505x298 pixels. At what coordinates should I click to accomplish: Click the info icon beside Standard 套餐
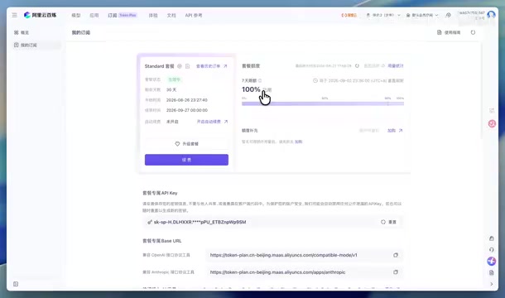[x=180, y=66]
